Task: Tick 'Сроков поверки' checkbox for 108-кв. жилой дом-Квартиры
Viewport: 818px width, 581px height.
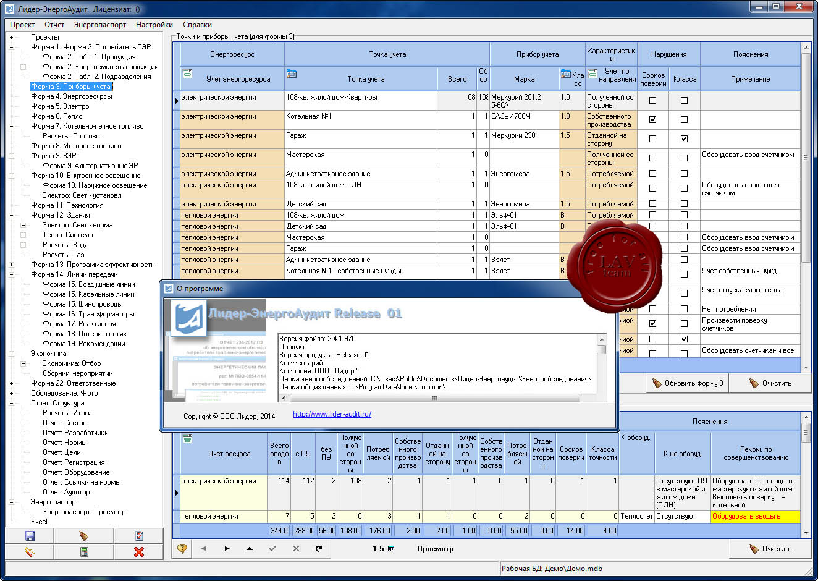Action: (652, 101)
